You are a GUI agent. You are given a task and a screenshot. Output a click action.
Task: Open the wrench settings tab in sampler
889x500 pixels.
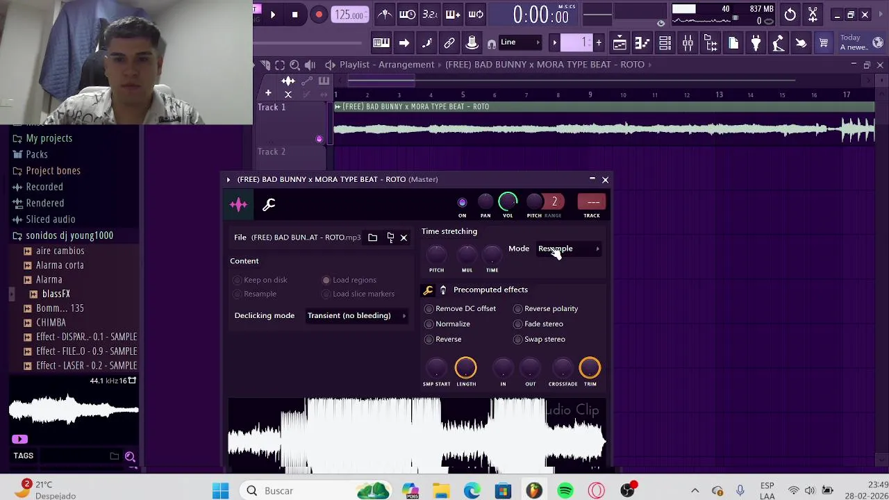point(269,204)
